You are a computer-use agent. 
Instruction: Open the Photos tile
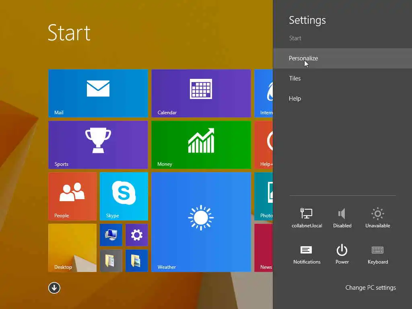tap(264, 196)
